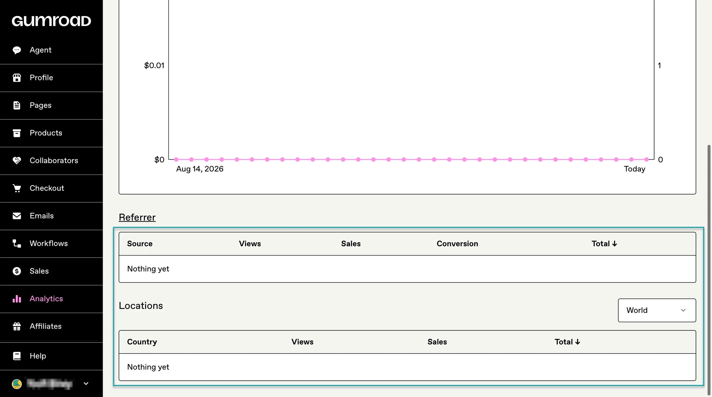Click the Sales dollar coin icon
This screenshot has height=397, width=712.
17,271
